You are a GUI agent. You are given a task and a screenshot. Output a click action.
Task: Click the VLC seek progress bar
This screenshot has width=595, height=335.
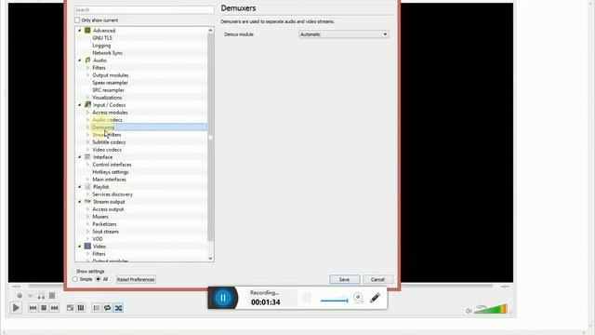(260, 286)
